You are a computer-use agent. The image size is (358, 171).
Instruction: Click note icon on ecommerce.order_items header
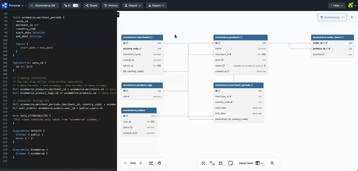click(x=343, y=37)
